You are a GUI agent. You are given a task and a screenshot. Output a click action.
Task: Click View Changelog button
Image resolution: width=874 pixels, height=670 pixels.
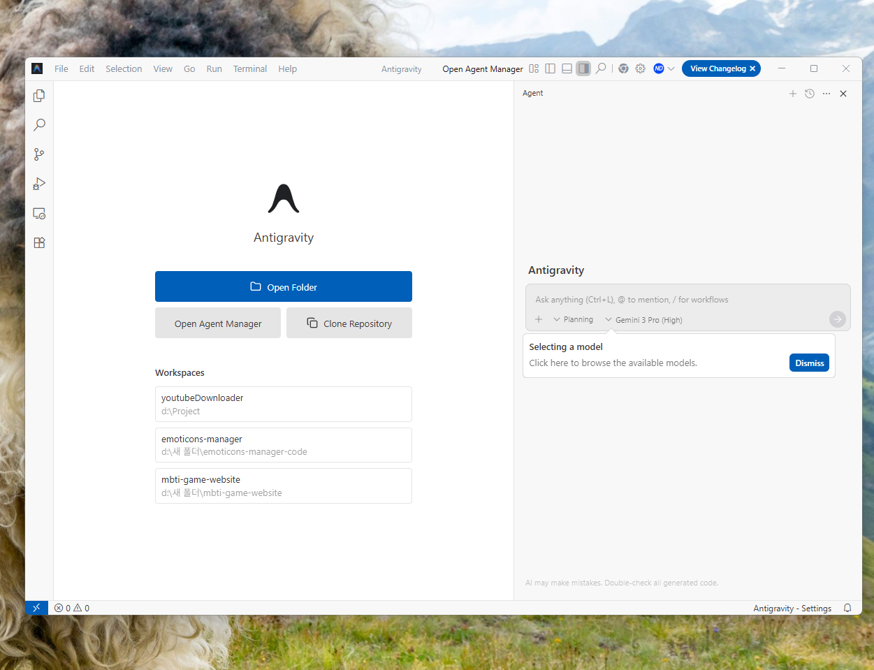[x=718, y=68]
